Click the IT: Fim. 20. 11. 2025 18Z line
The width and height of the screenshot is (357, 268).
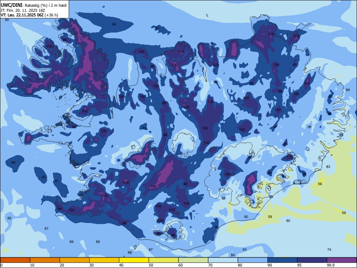click(x=23, y=10)
